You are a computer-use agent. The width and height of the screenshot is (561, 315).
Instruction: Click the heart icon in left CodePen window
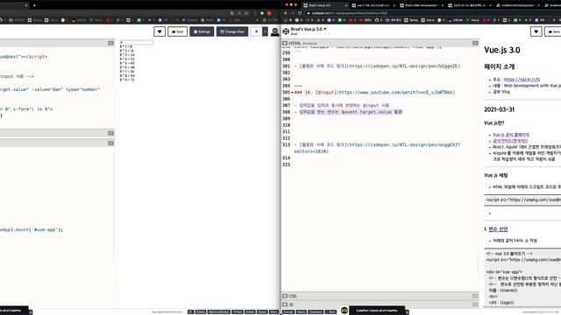160,31
